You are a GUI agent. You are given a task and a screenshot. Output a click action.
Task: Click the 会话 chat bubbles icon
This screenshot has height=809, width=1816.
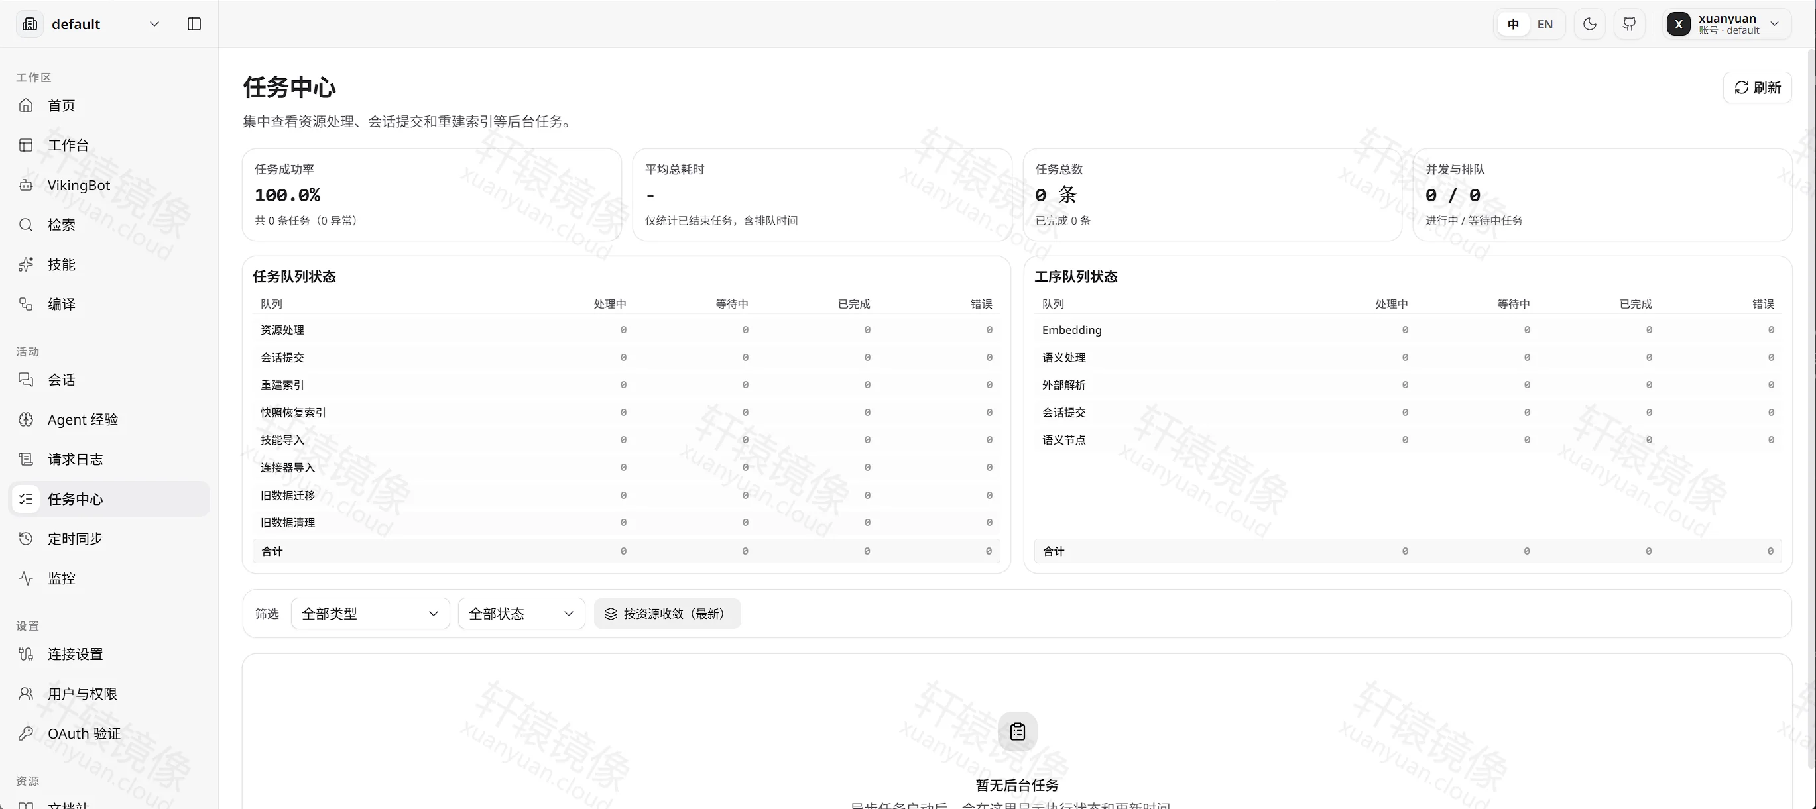26,380
